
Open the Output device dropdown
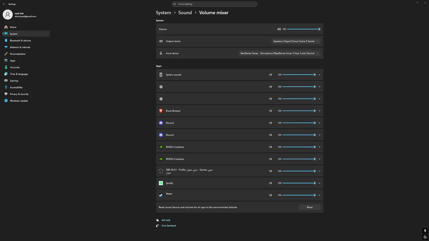[296, 41]
